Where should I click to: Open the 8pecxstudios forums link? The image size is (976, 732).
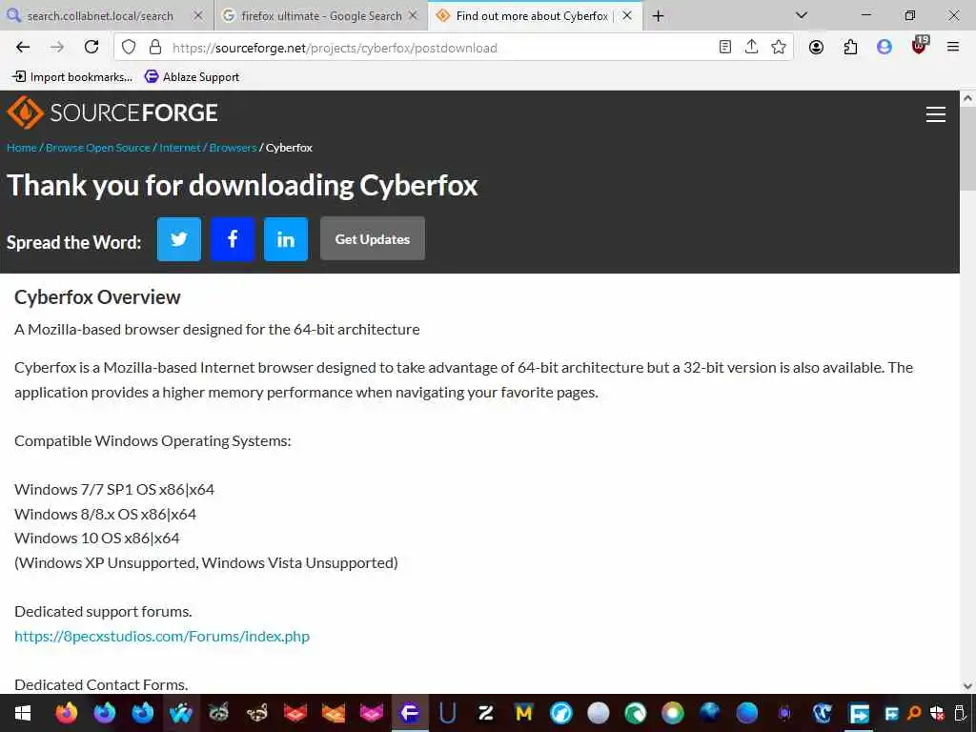[162, 636]
